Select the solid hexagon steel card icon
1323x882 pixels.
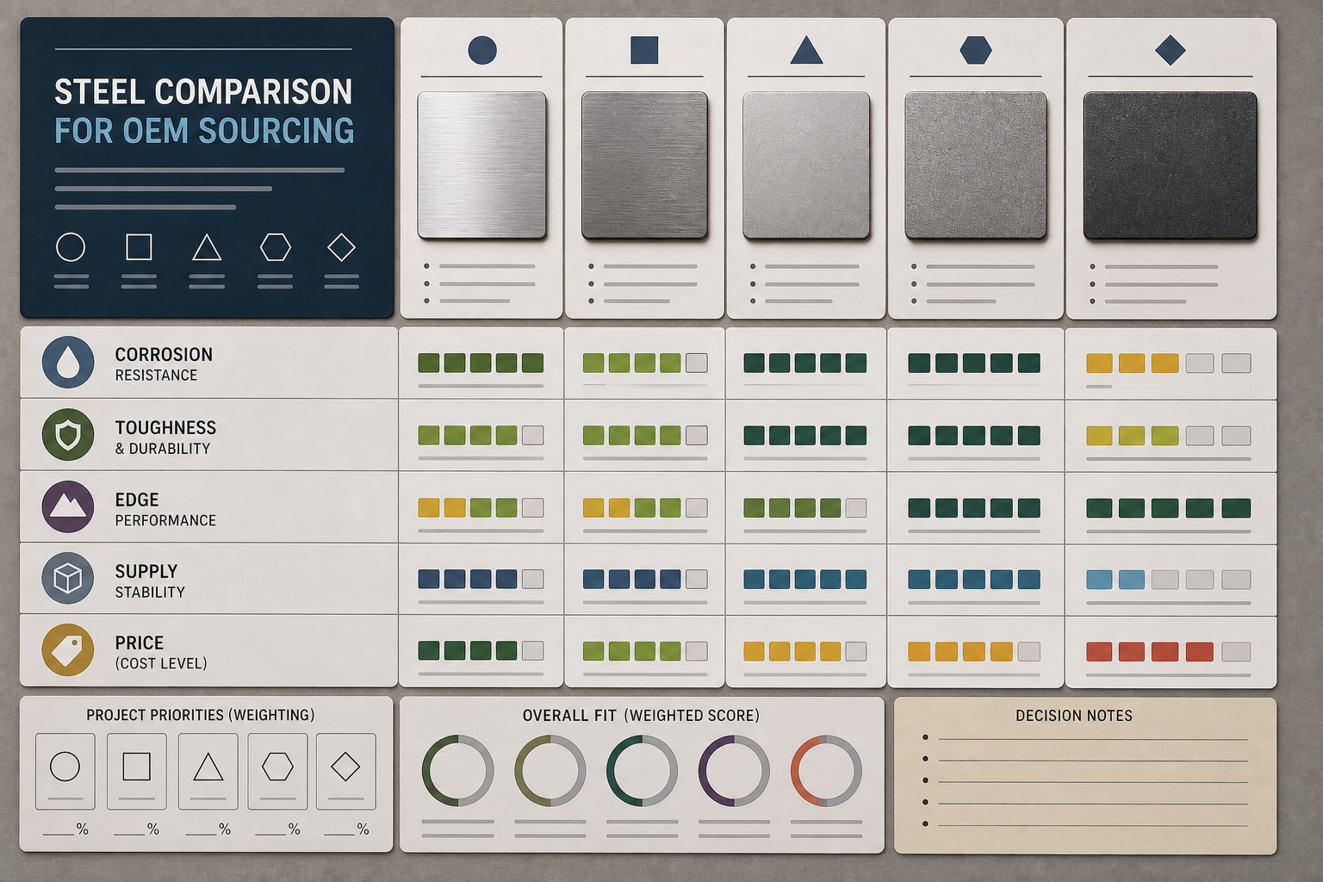[x=976, y=50]
